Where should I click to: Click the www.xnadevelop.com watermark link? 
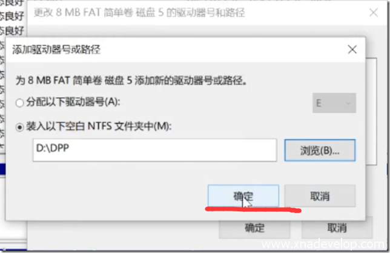coord(323,245)
